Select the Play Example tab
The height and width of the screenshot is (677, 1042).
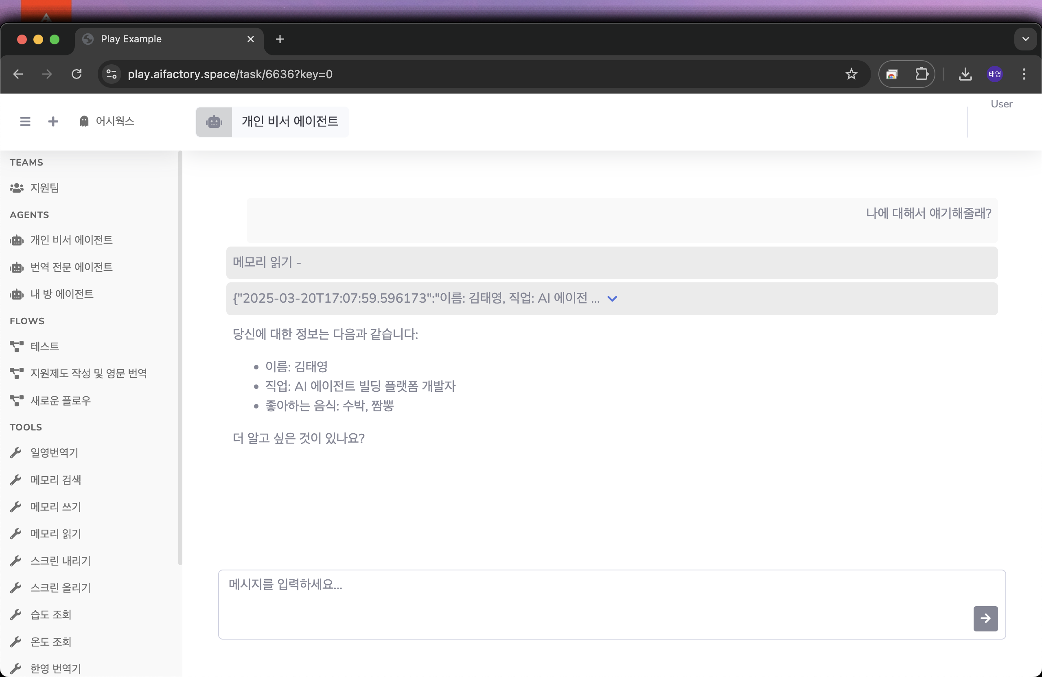point(169,39)
